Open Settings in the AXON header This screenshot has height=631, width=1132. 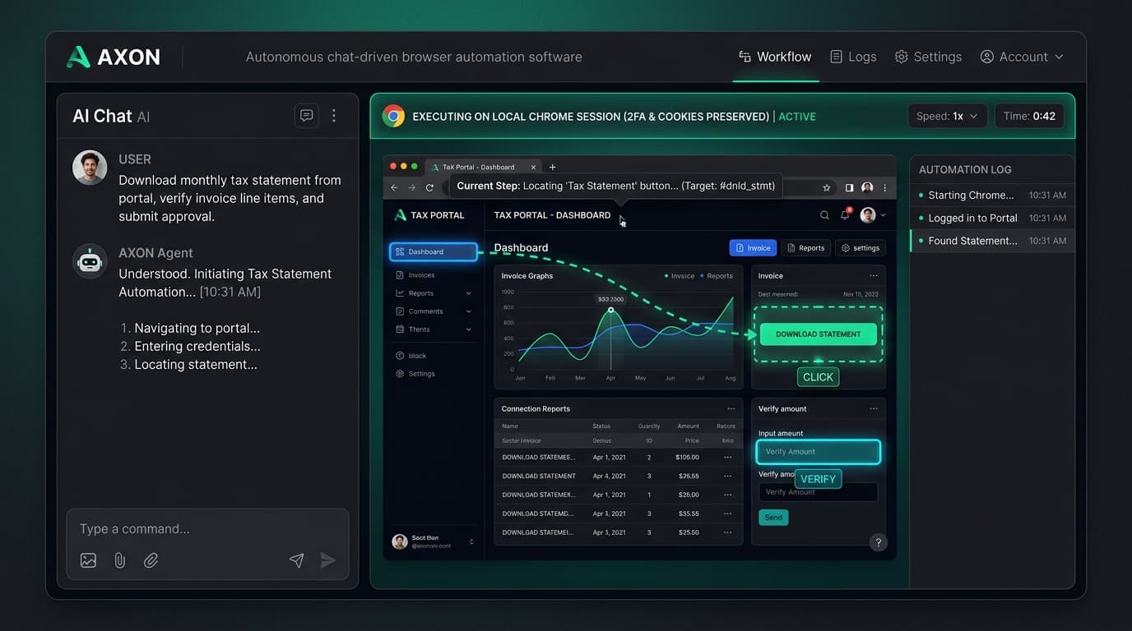tap(928, 57)
